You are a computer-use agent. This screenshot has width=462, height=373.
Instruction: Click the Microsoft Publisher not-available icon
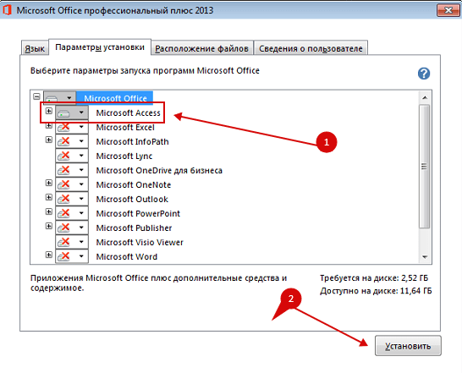tap(64, 228)
